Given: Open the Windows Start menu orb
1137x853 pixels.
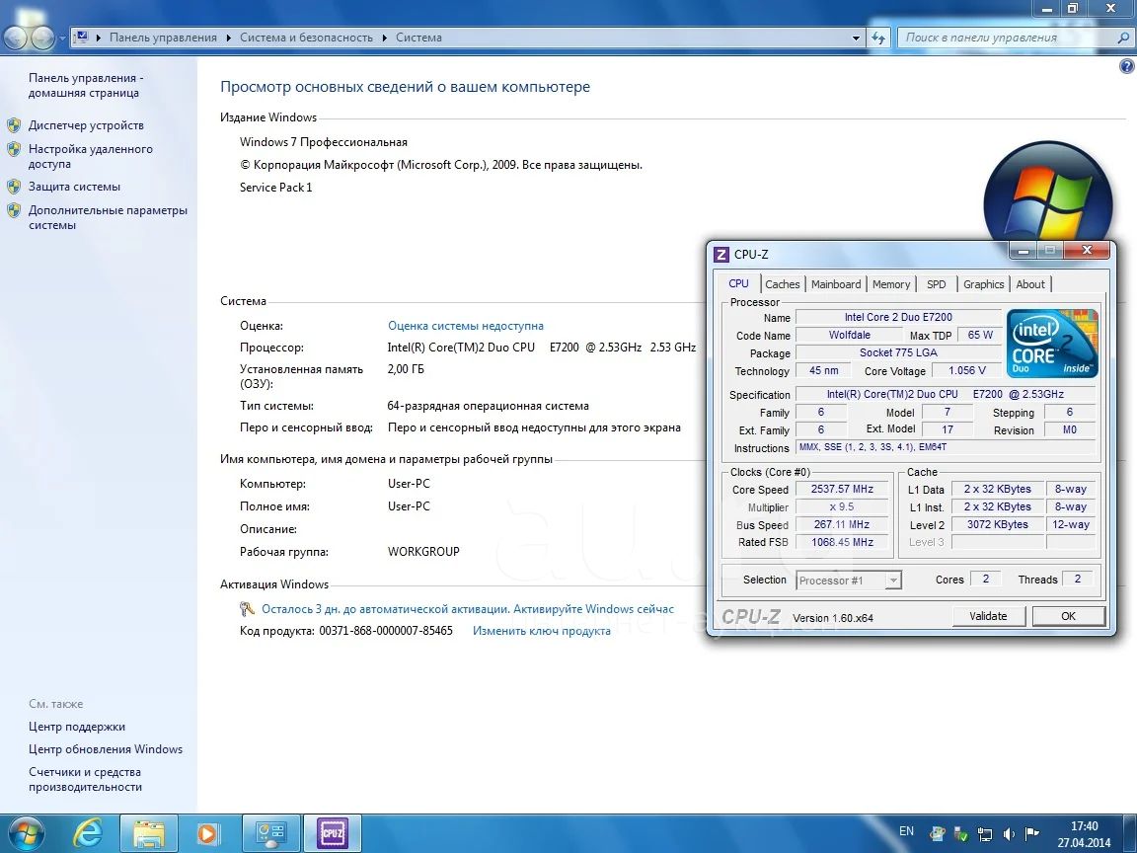Looking at the screenshot, I should (26, 833).
